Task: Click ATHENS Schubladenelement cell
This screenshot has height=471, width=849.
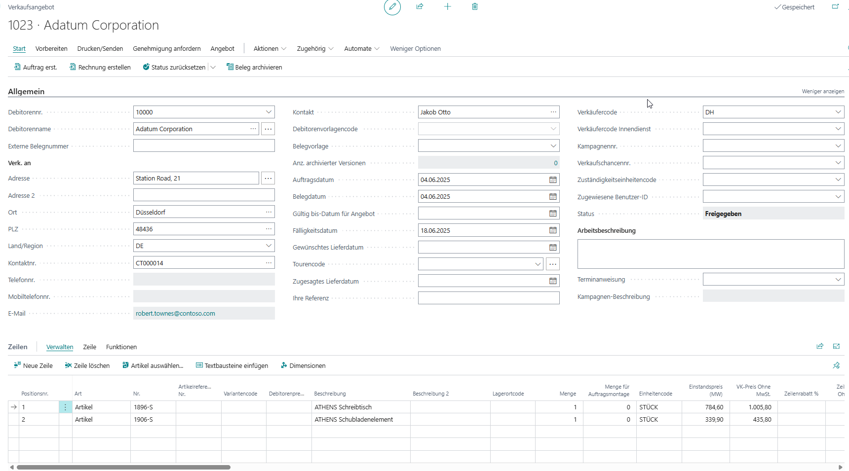Action: tap(361, 420)
